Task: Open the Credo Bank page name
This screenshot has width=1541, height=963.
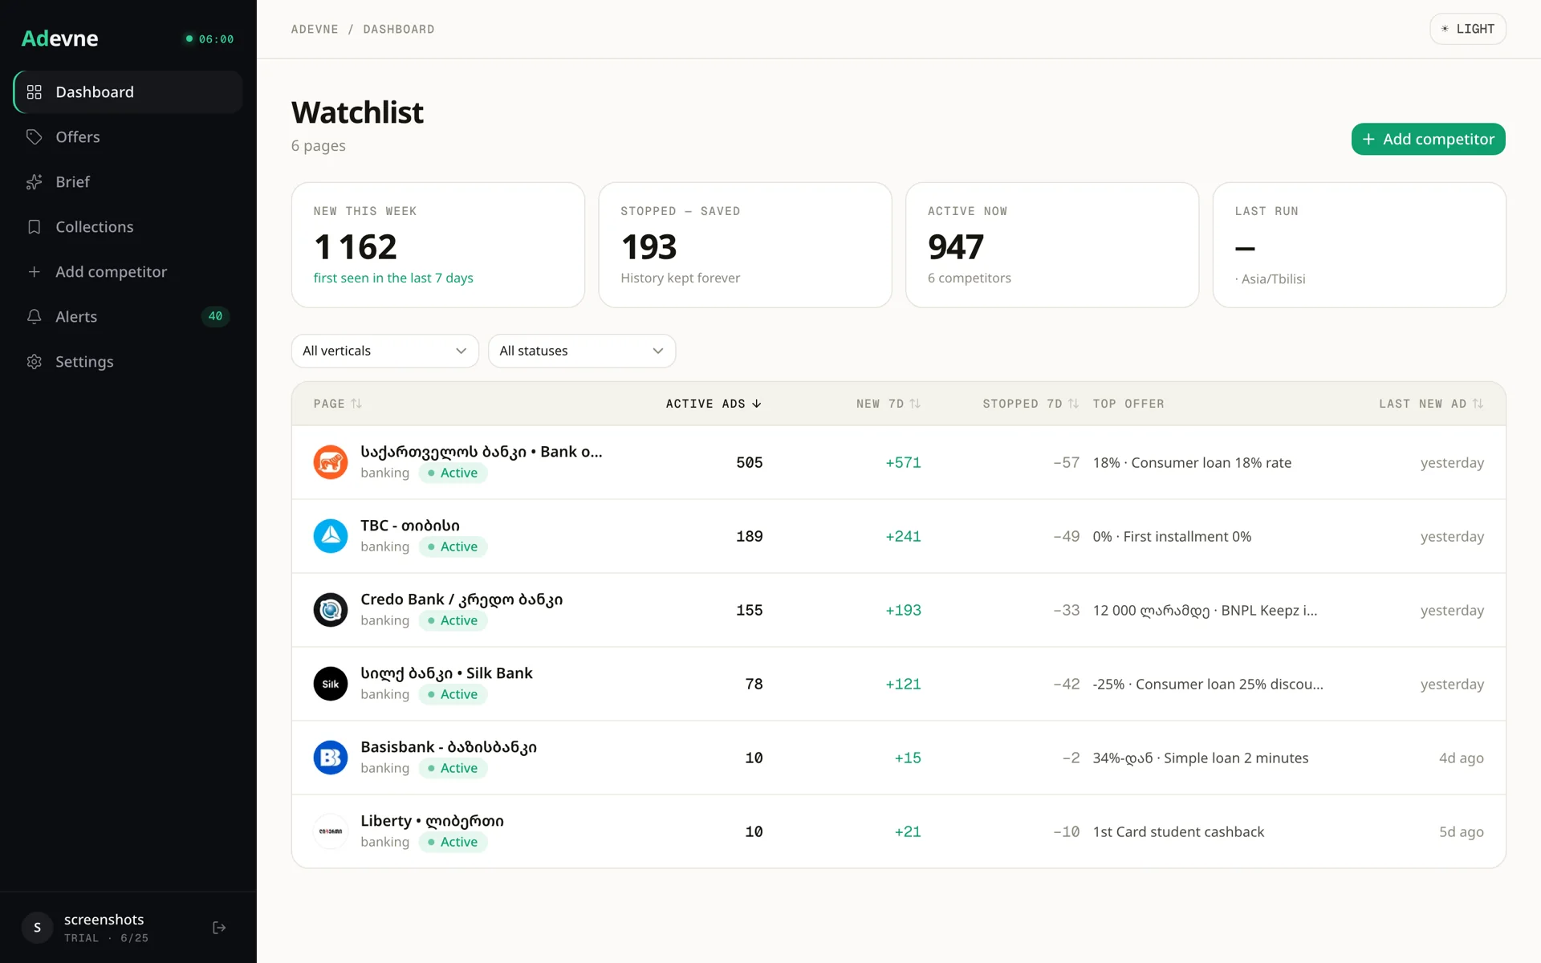Action: click(x=461, y=599)
